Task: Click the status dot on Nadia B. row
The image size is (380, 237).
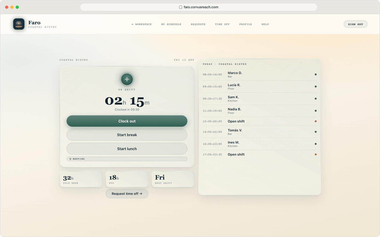Action: 316,111
